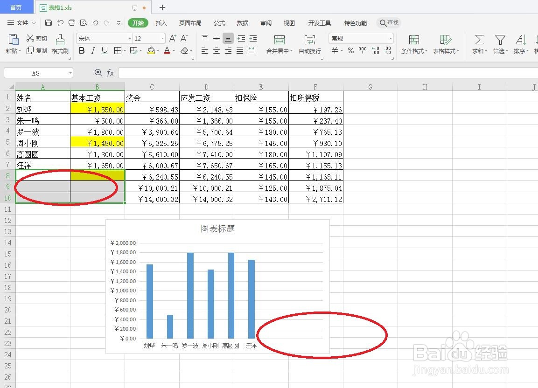Apply currency yen format
Viewport: 538px width, 388px height.
coord(335,51)
